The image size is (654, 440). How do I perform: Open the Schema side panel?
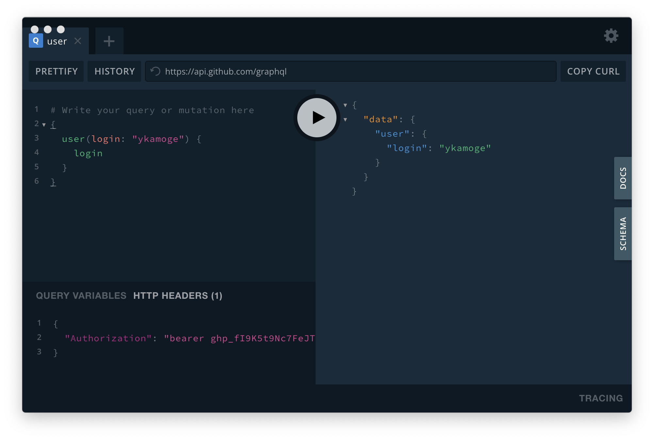point(623,234)
